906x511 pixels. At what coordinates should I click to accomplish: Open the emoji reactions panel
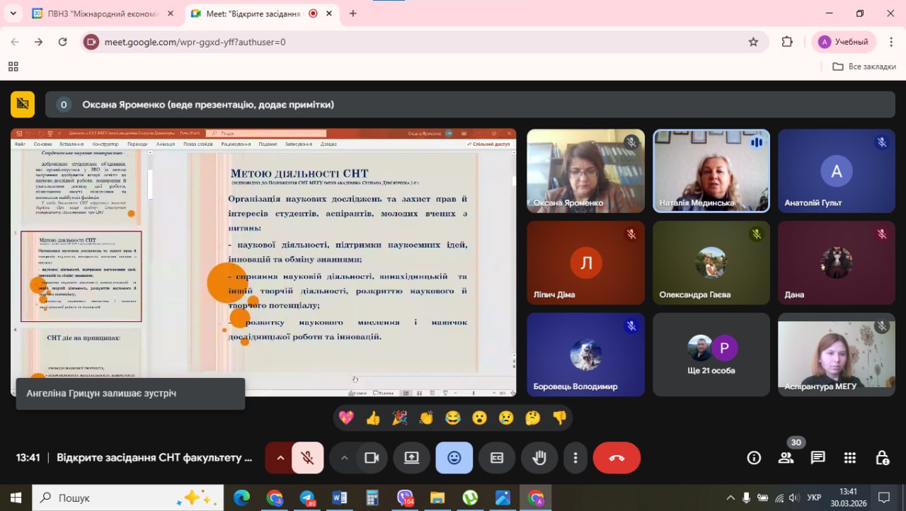454,457
